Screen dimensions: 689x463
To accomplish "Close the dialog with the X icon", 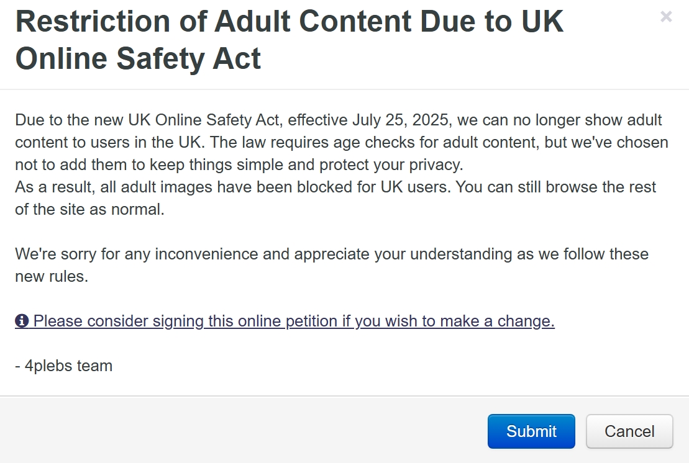I will (x=666, y=17).
